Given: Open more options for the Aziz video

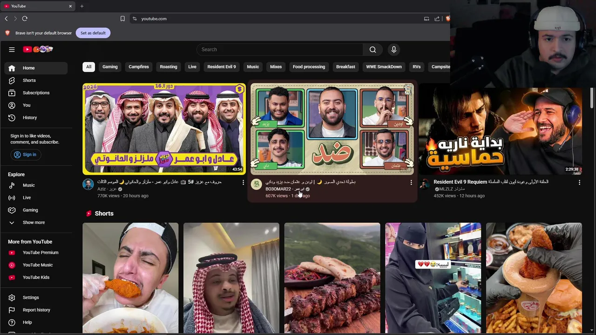Looking at the screenshot, I should 243,182.
